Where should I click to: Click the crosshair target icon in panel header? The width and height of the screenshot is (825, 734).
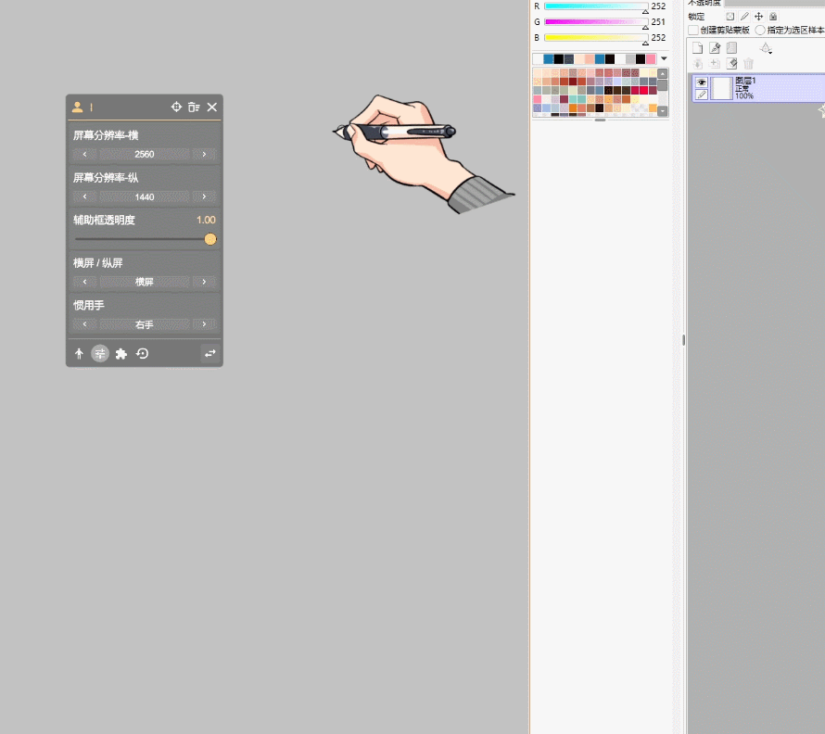tap(176, 107)
